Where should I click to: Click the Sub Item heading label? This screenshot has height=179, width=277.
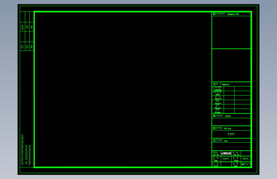pos(227,129)
